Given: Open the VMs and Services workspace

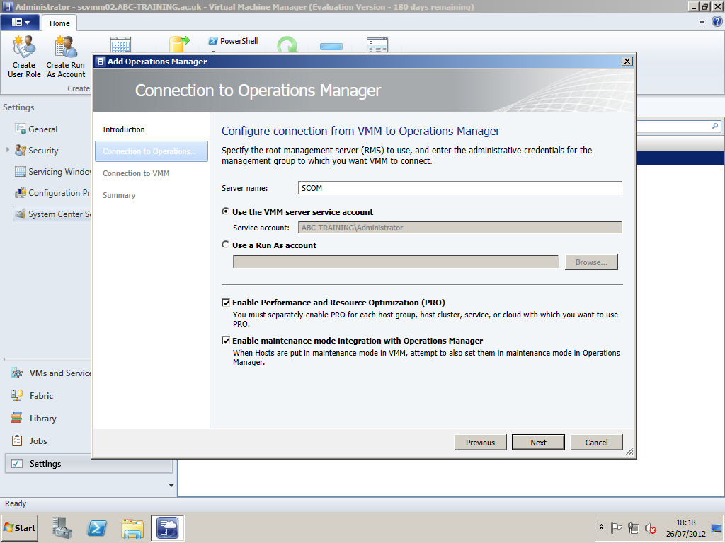Looking at the screenshot, I should tap(50, 373).
